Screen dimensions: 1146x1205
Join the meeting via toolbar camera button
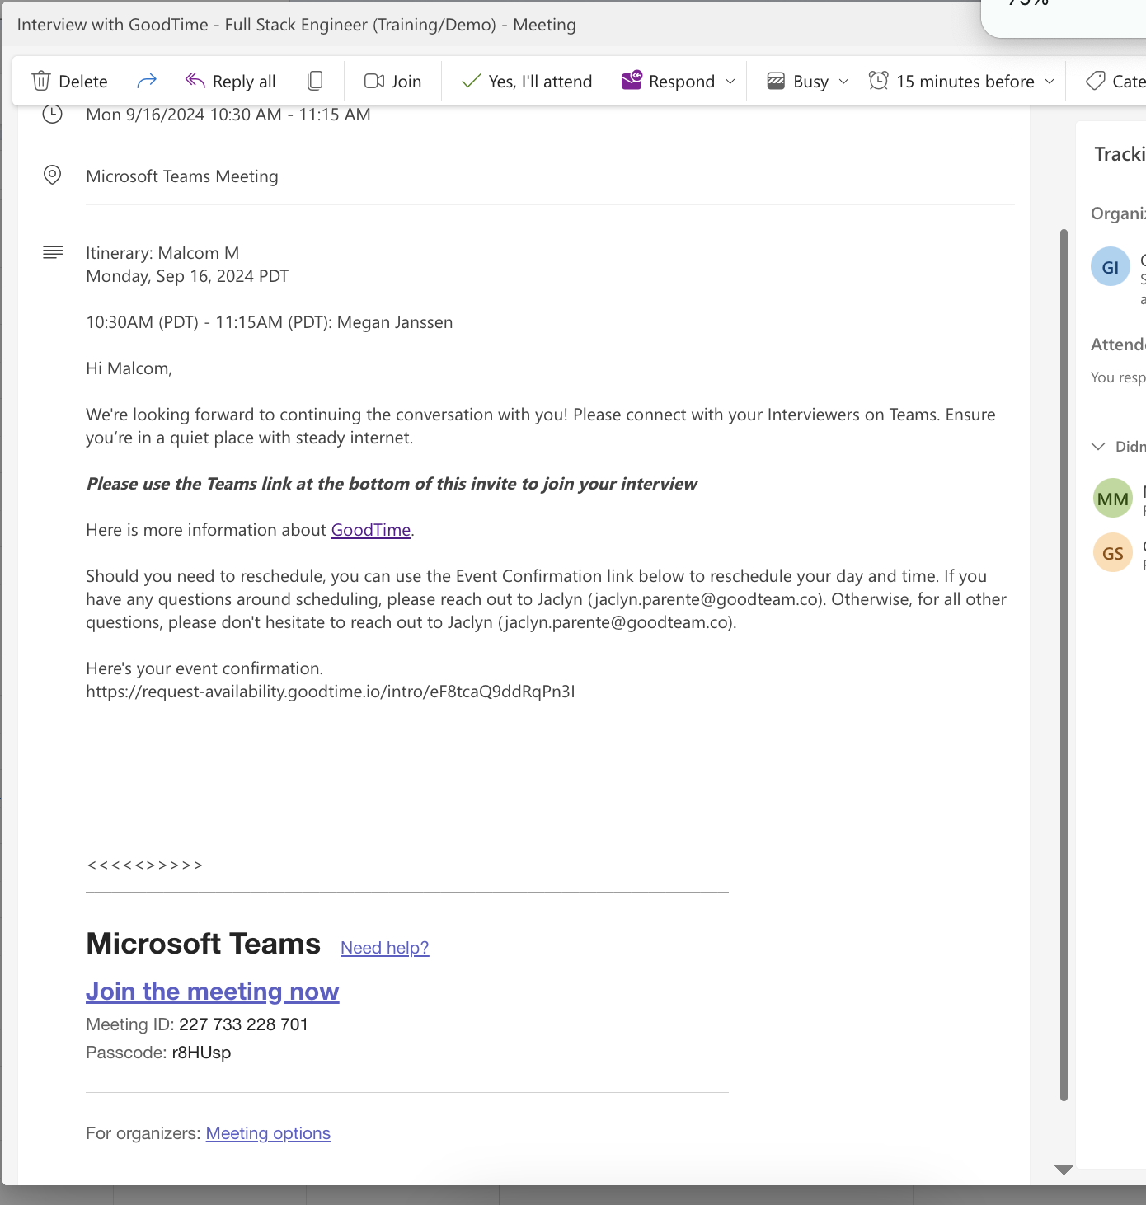(392, 81)
